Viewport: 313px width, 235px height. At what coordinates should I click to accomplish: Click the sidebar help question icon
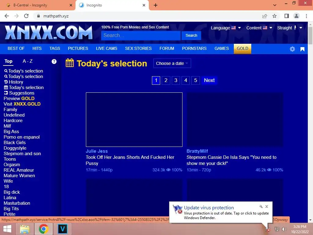(x=54, y=62)
